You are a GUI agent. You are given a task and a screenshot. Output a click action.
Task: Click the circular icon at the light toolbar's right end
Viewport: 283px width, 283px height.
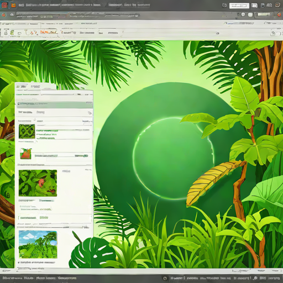pos(273,34)
